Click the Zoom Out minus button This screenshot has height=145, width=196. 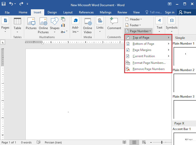pyautogui.click(x=151, y=142)
